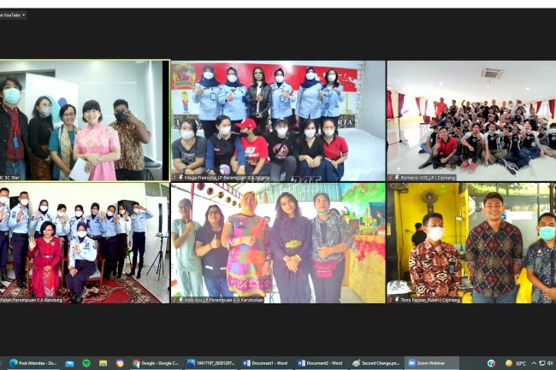Select the IC SC Star video tile
Image resolution: width=556 pixels, height=370 pixels.
click(x=85, y=120)
